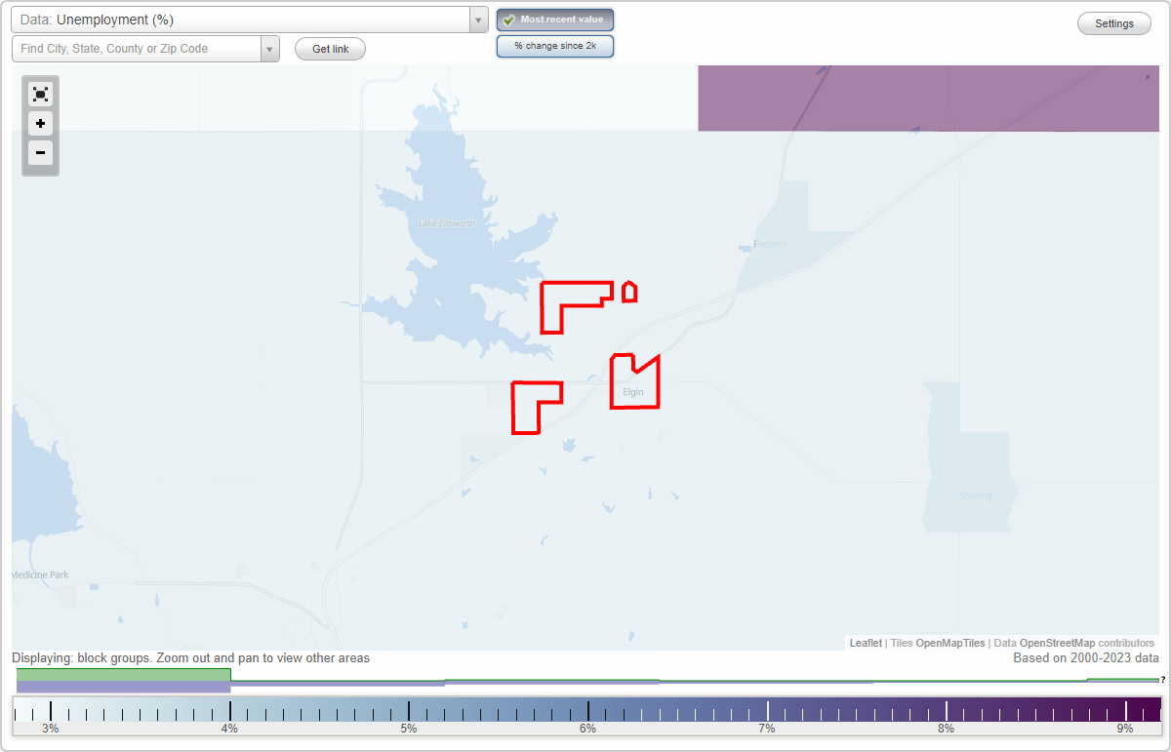Image resolution: width=1171 pixels, height=752 pixels.
Task: Click the question mark beside histogram
Action: click(x=1163, y=680)
